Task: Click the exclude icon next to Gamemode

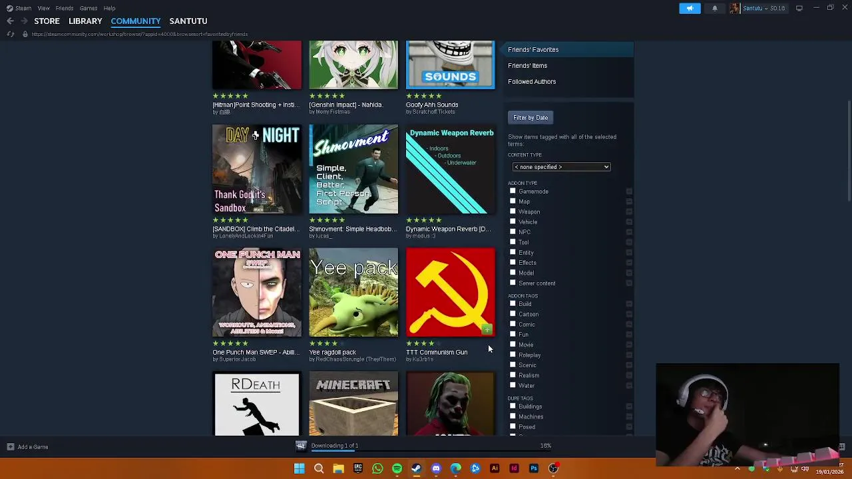Action: click(629, 192)
